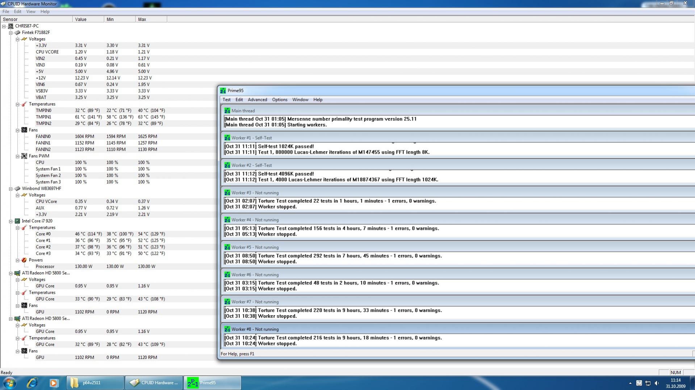Open Windows Media Player from the taskbar
Screen dimensions: 695x390
pyautogui.click(x=54, y=383)
